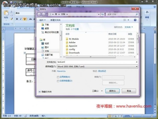Viewport: 158px width, 119px height.
Task: Click the zoom slider in status bar
Action: pos(142,116)
